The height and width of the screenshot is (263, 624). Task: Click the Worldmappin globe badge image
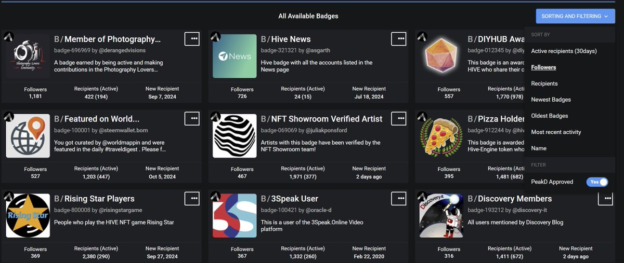coord(28,136)
